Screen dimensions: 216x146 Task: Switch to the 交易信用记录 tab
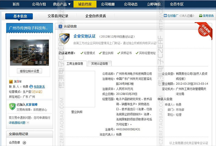pos(58,16)
